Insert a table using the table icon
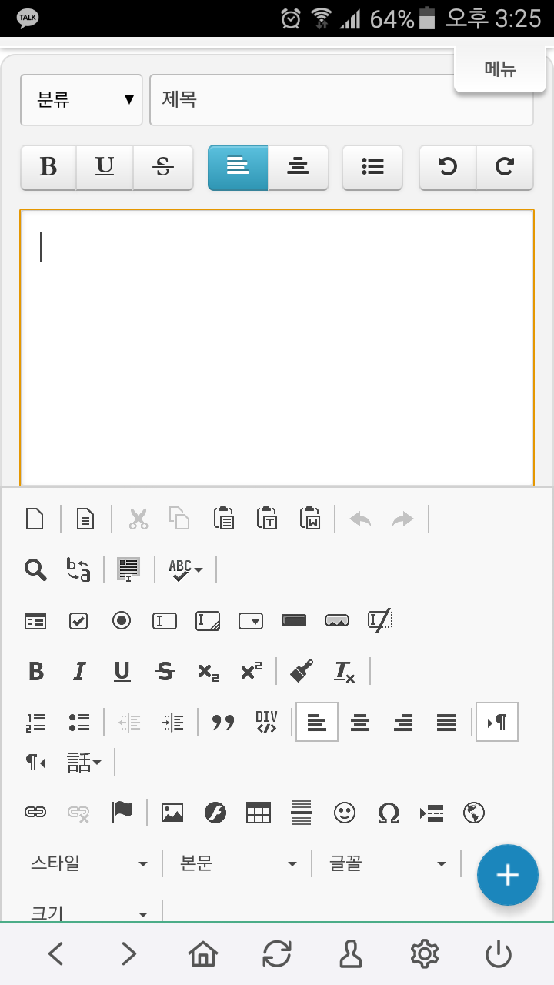The image size is (554, 985). (259, 813)
